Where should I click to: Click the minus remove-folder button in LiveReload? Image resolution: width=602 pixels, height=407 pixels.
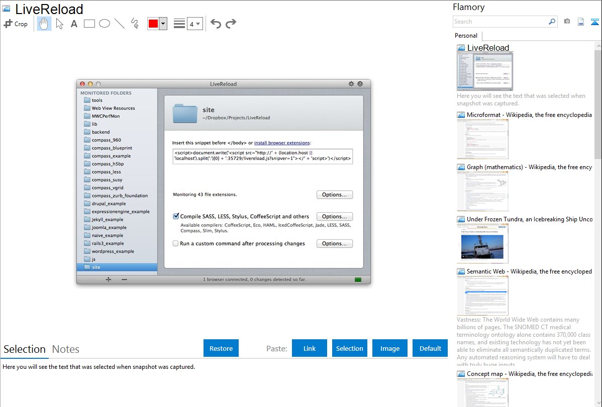[x=125, y=280]
